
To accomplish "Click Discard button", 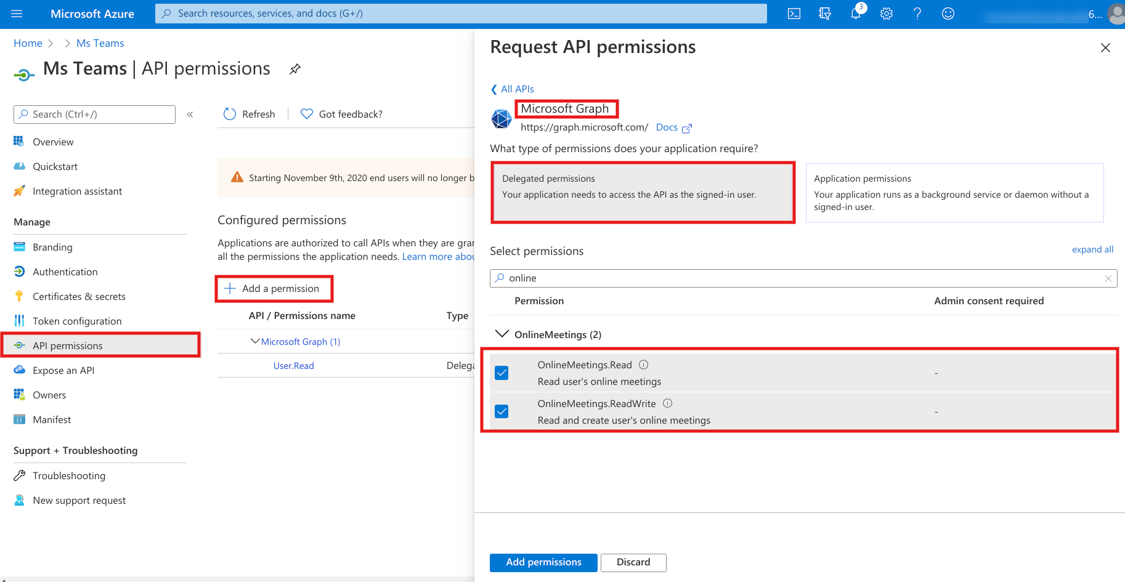I will pyautogui.click(x=633, y=562).
